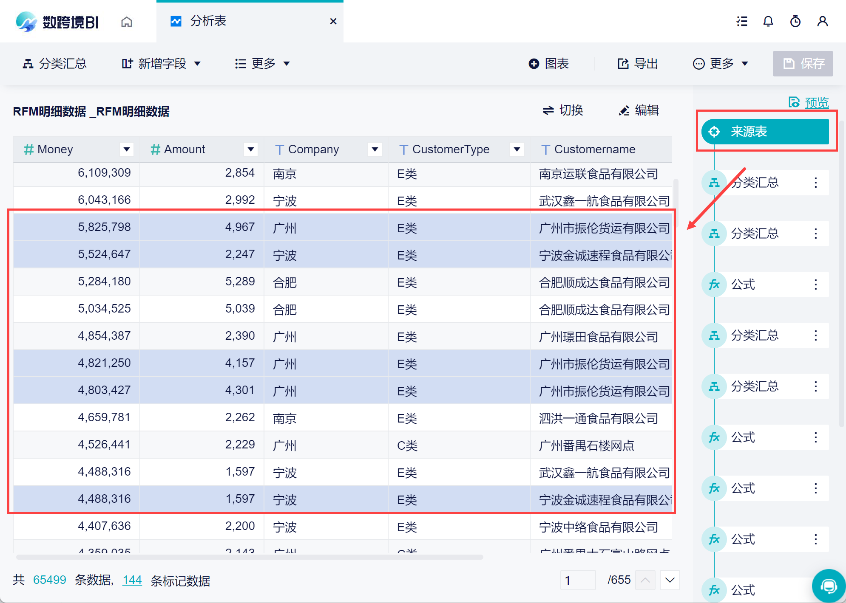846x603 pixels.
Task: Click the 编辑 edit button
Action: tap(639, 110)
